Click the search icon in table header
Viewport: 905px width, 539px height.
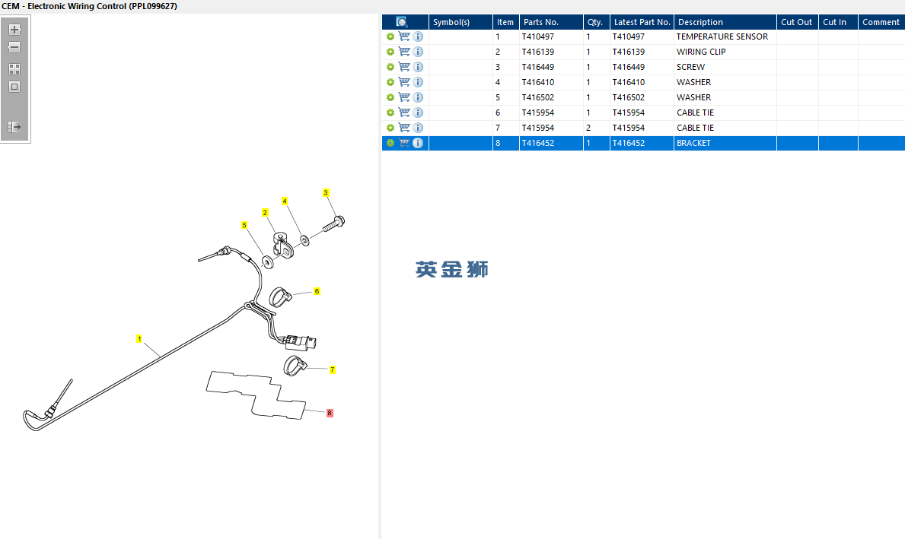(x=402, y=22)
